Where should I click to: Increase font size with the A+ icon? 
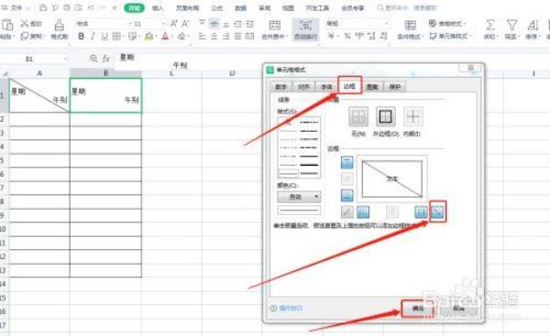click(x=173, y=24)
